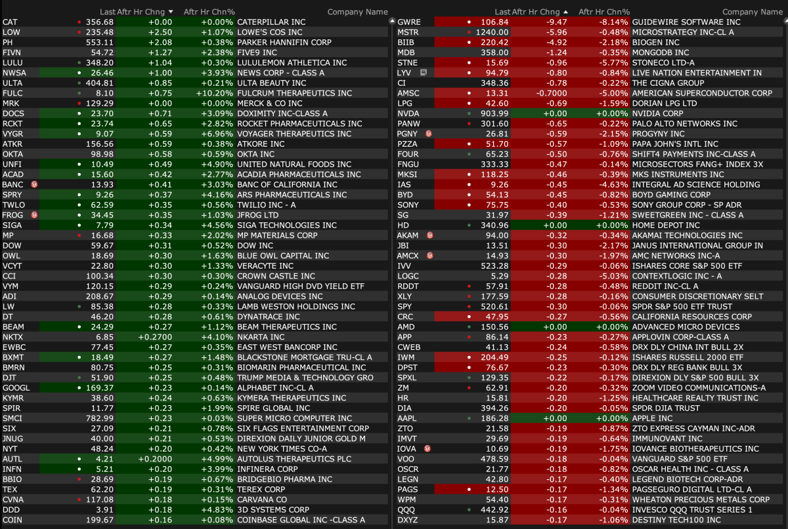This screenshot has width=788, height=529.
Task: Click the red badge icon beside BANC
Action: click(x=35, y=184)
